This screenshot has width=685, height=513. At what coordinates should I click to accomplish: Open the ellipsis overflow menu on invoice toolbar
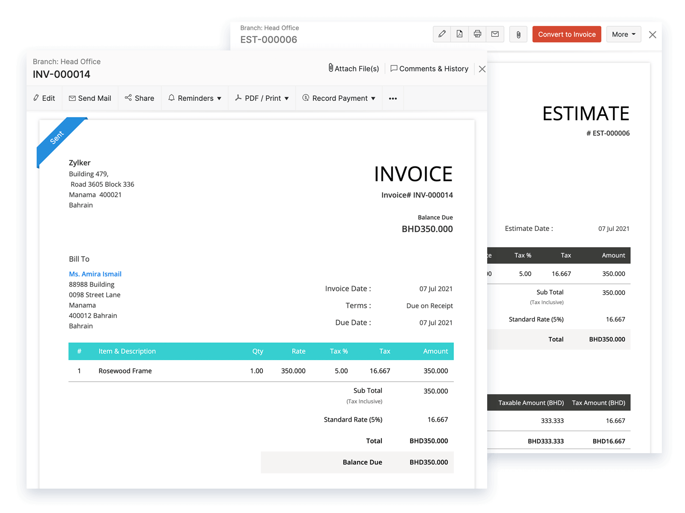(x=393, y=98)
